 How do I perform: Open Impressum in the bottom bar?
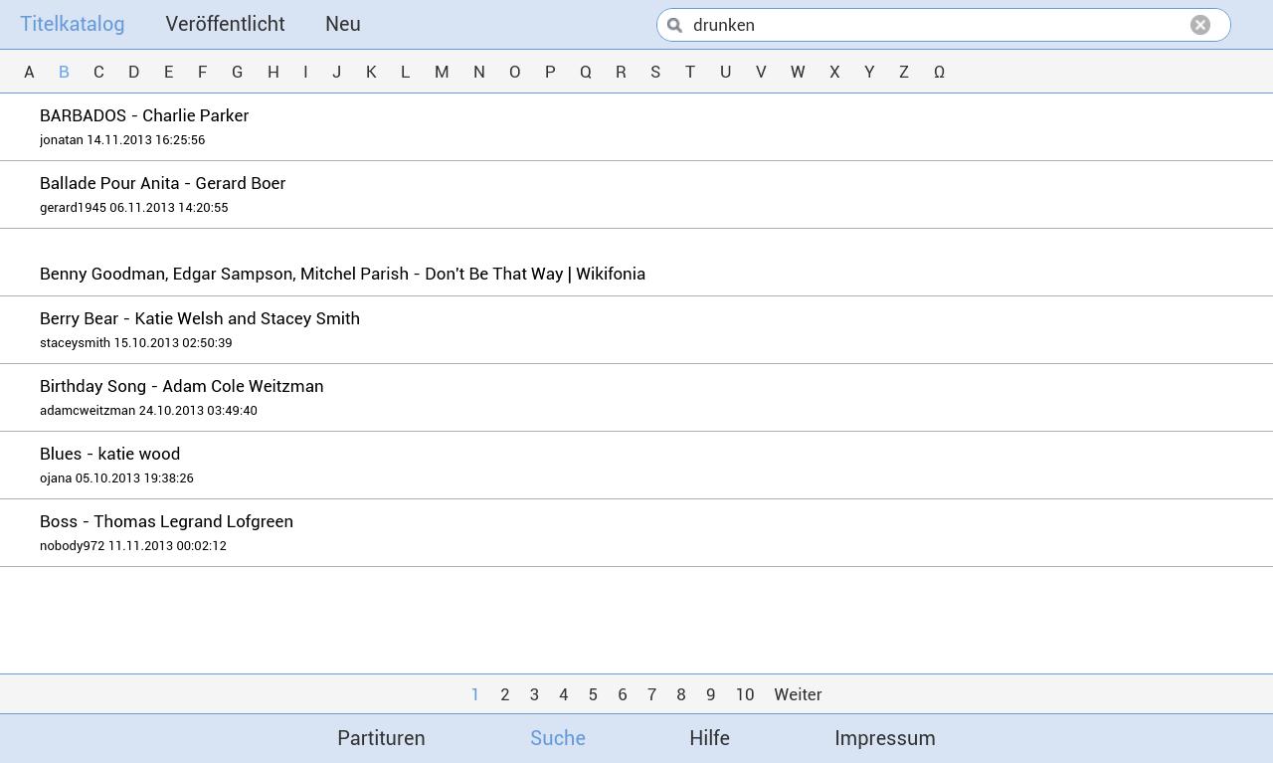click(x=885, y=738)
